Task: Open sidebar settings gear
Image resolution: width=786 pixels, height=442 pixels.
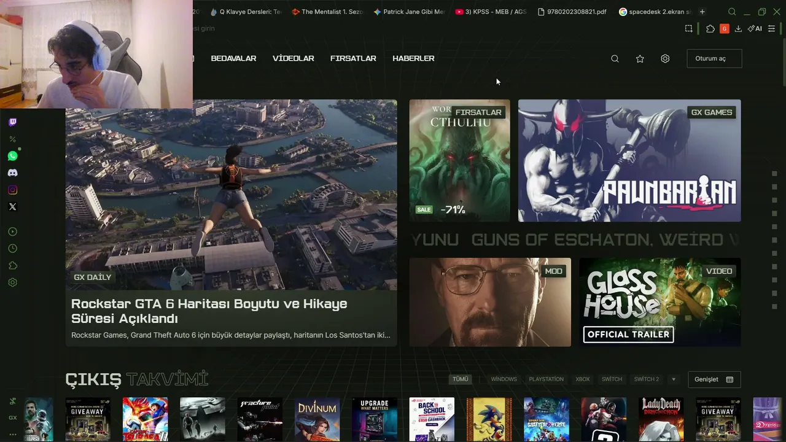Action: (x=12, y=282)
